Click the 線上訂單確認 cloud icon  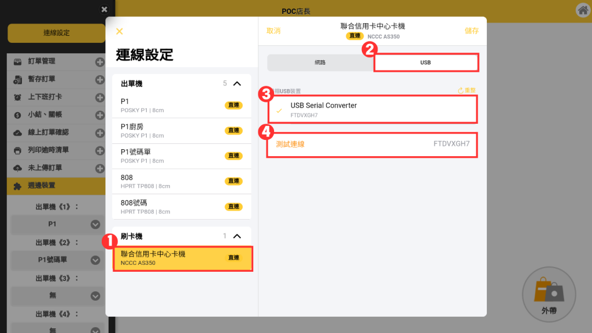click(17, 132)
